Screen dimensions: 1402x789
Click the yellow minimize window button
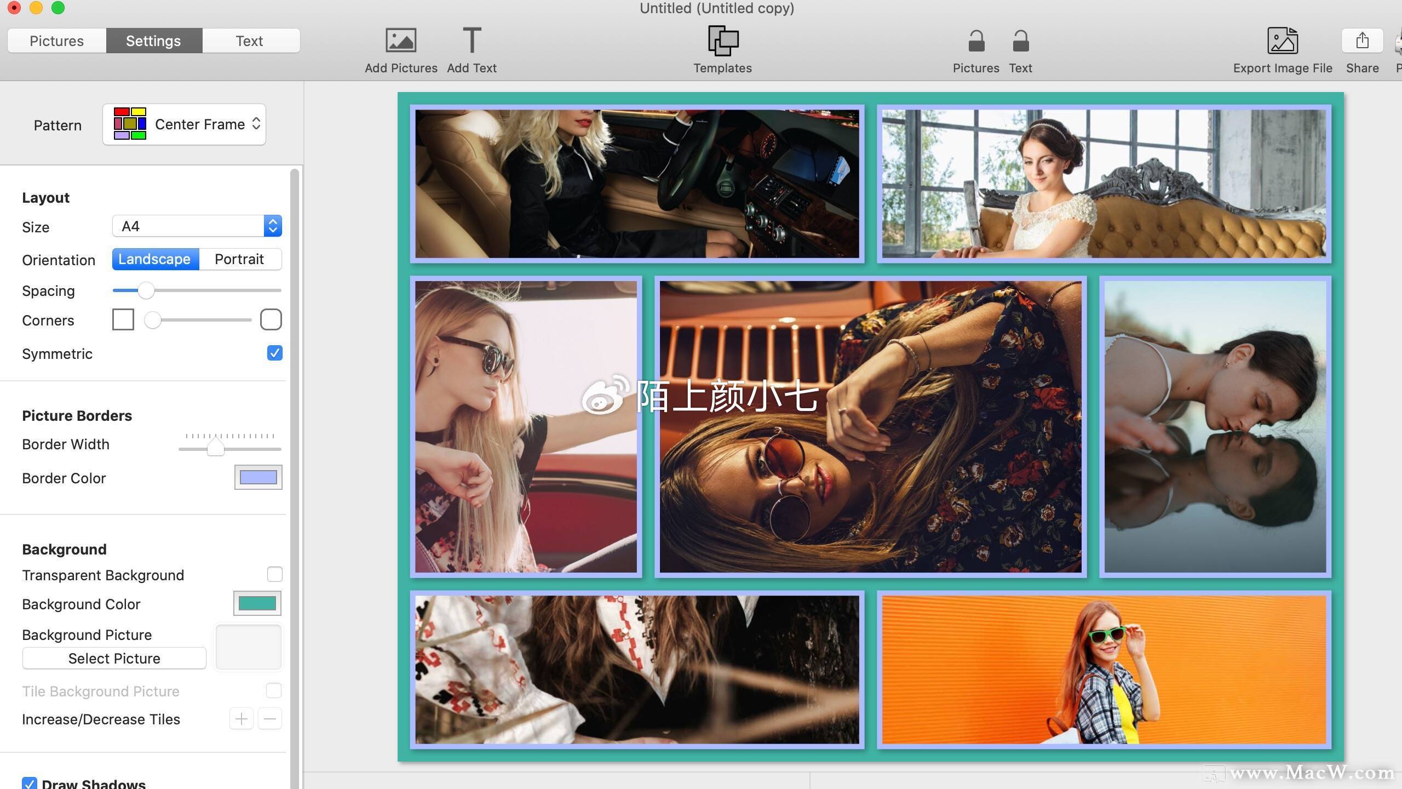pyautogui.click(x=36, y=8)
